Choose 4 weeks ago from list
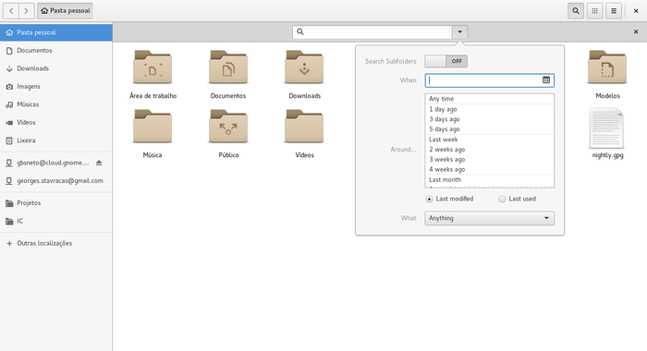647x351 pixels. tap(489, 169)
